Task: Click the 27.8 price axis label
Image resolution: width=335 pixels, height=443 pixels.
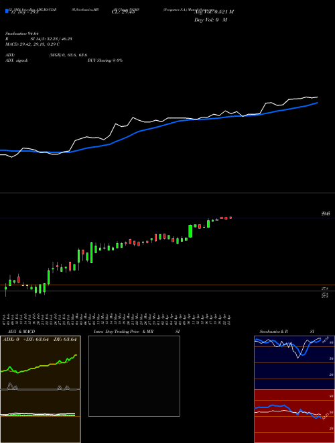Action: [325, 289]
